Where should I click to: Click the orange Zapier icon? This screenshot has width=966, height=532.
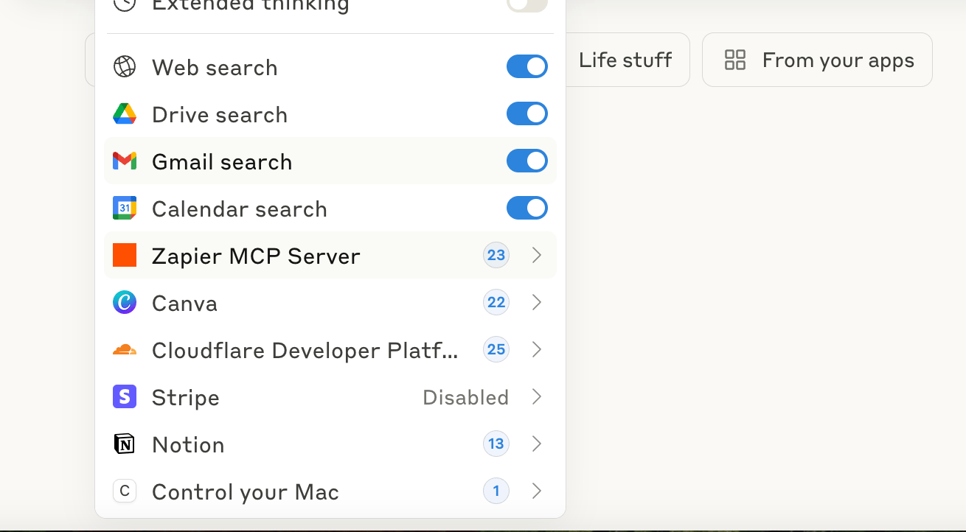click(125, 255)
